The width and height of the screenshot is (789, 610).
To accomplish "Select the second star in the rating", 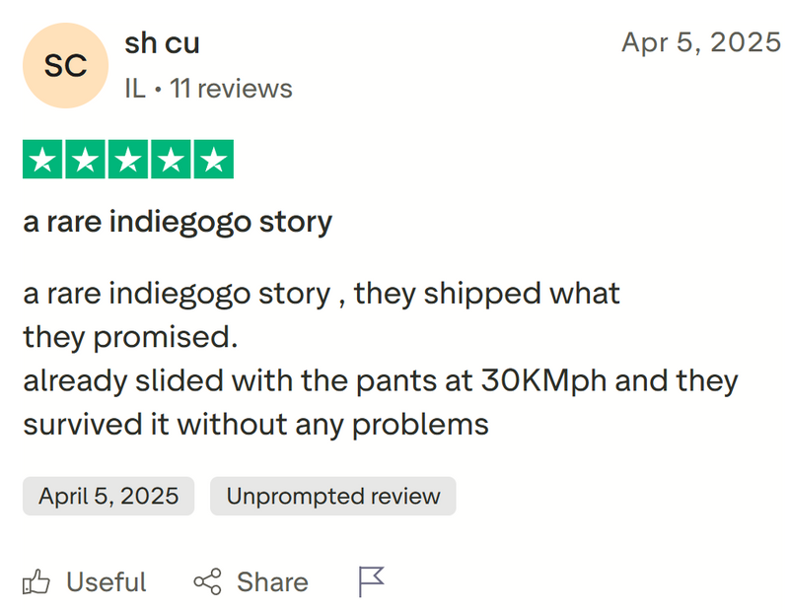I will [x=86, y=158].
